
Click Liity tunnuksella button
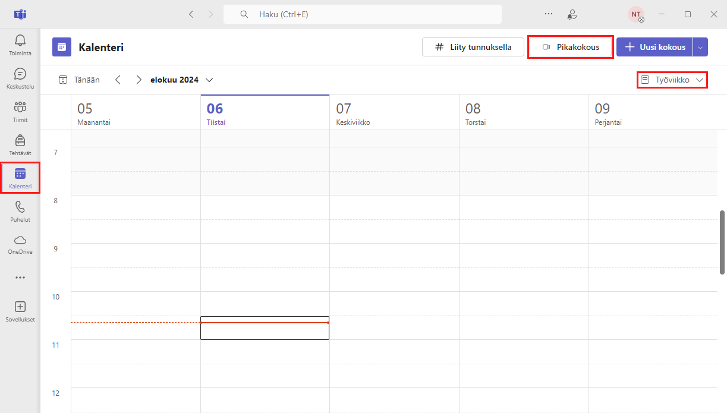(473, 47)
